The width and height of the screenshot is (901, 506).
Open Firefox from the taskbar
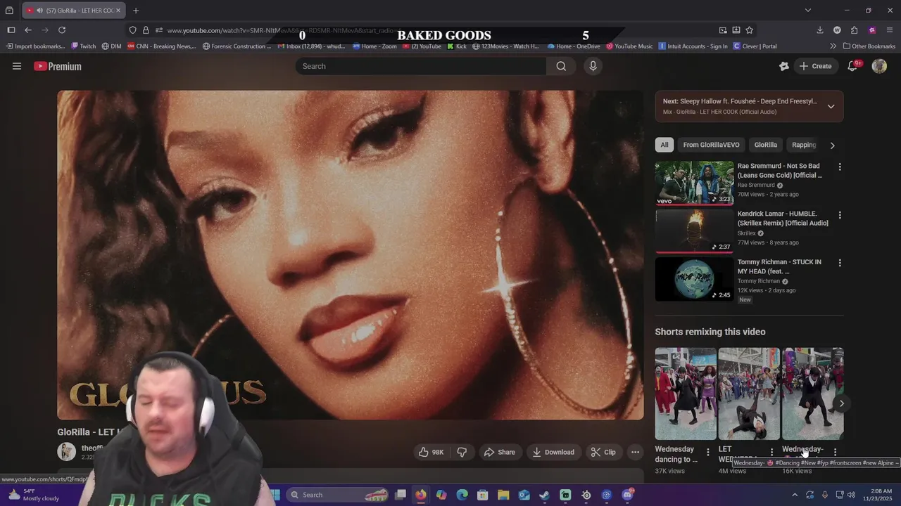421,495
